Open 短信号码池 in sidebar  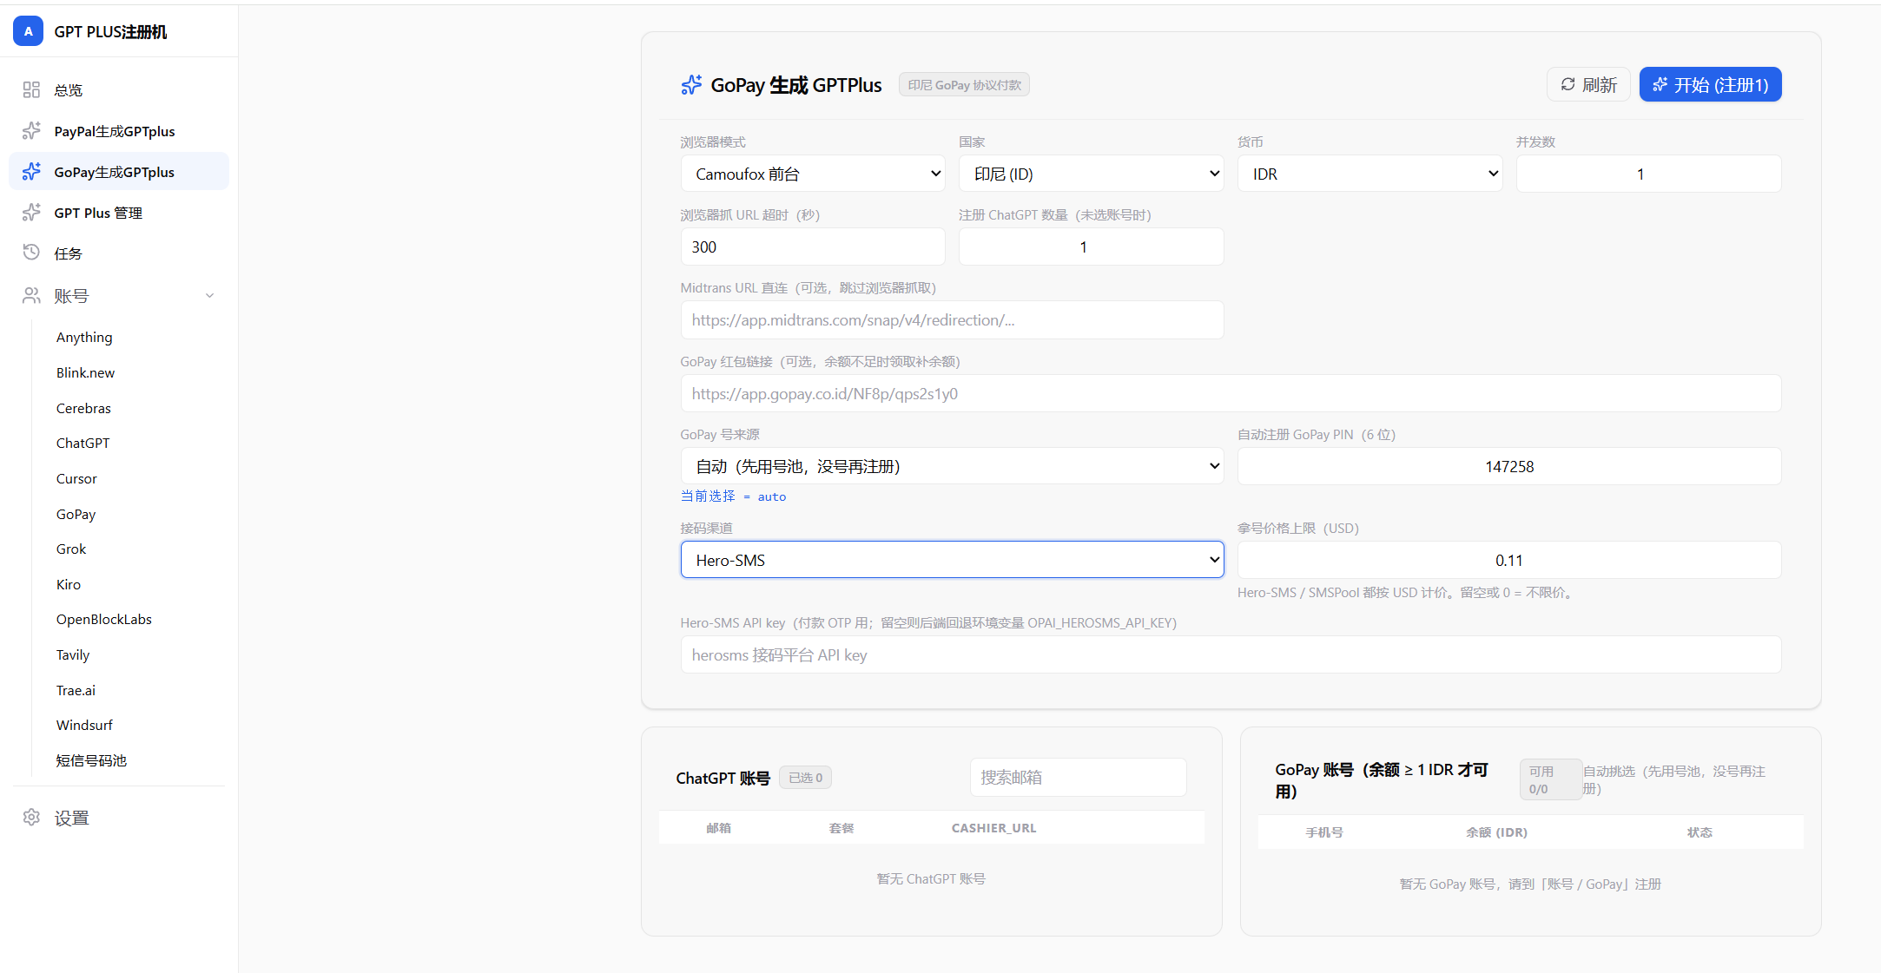coord(91,760)
